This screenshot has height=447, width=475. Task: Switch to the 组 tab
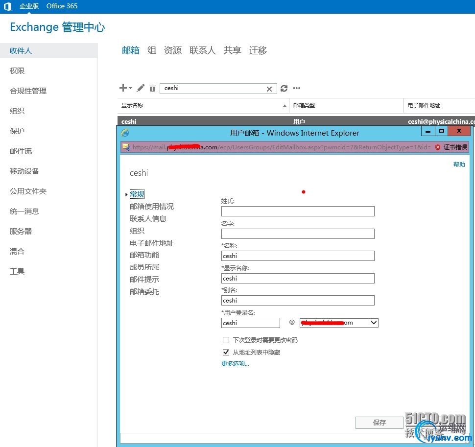[152, 50]
